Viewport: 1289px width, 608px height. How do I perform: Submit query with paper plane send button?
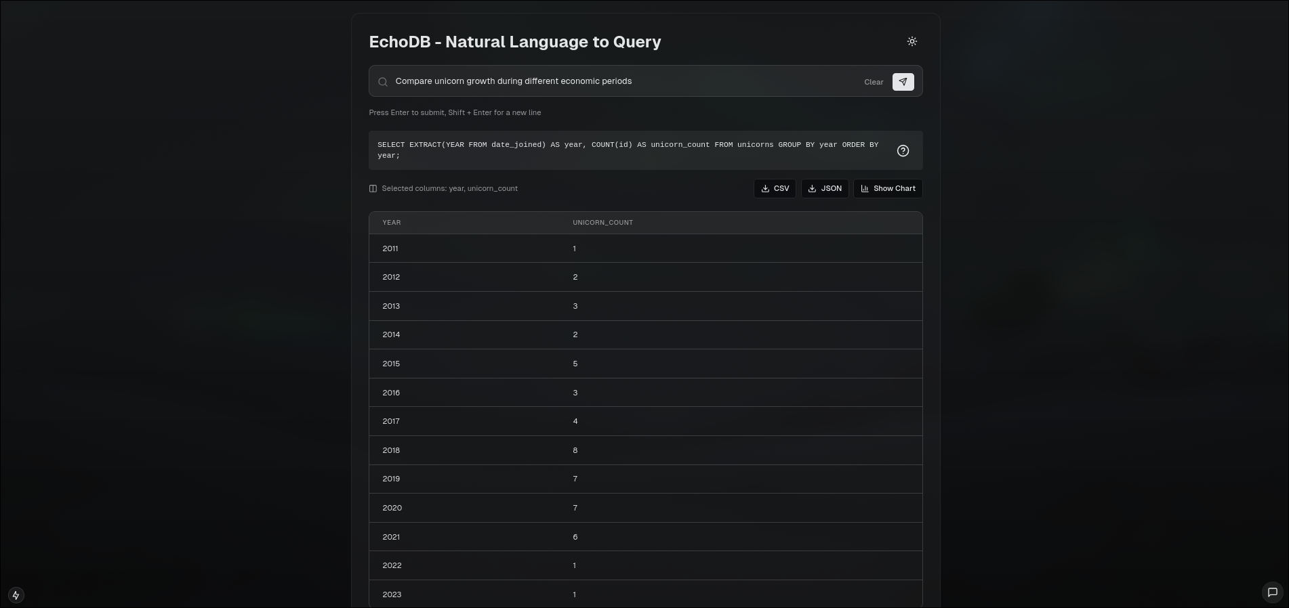coord(903,82)
